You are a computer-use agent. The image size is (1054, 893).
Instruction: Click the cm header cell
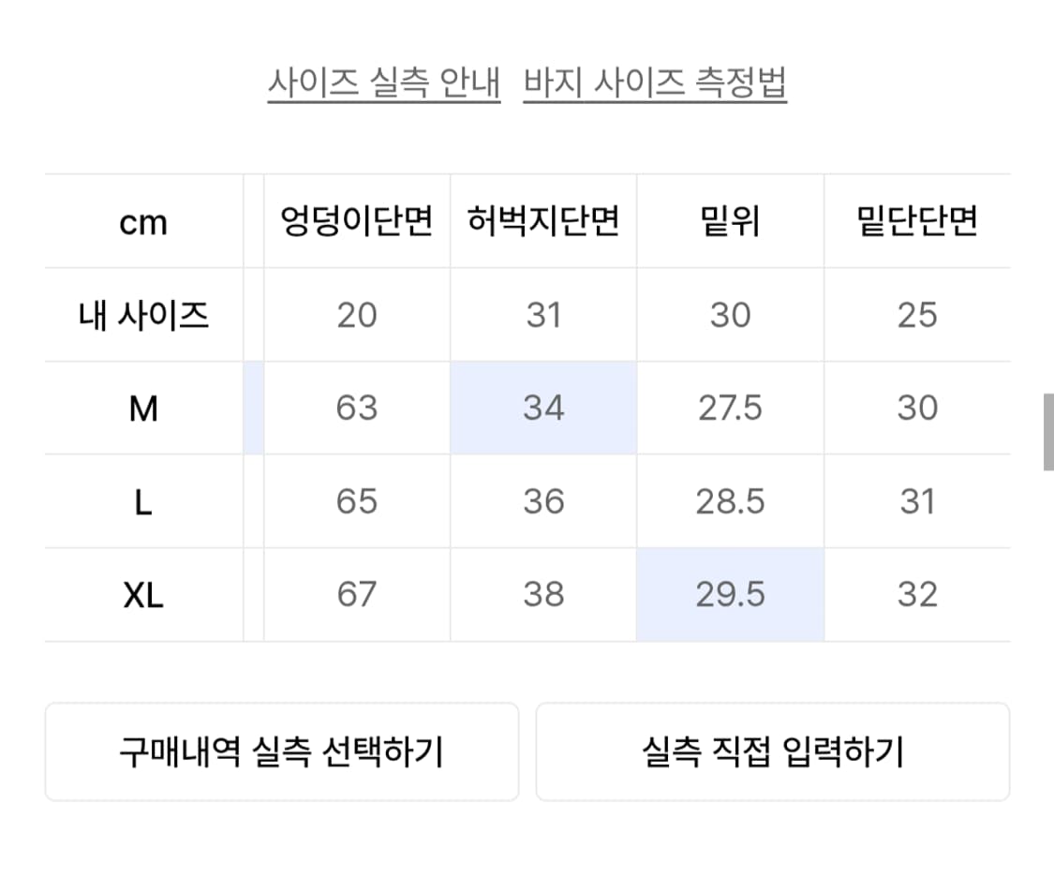point(142,222)
